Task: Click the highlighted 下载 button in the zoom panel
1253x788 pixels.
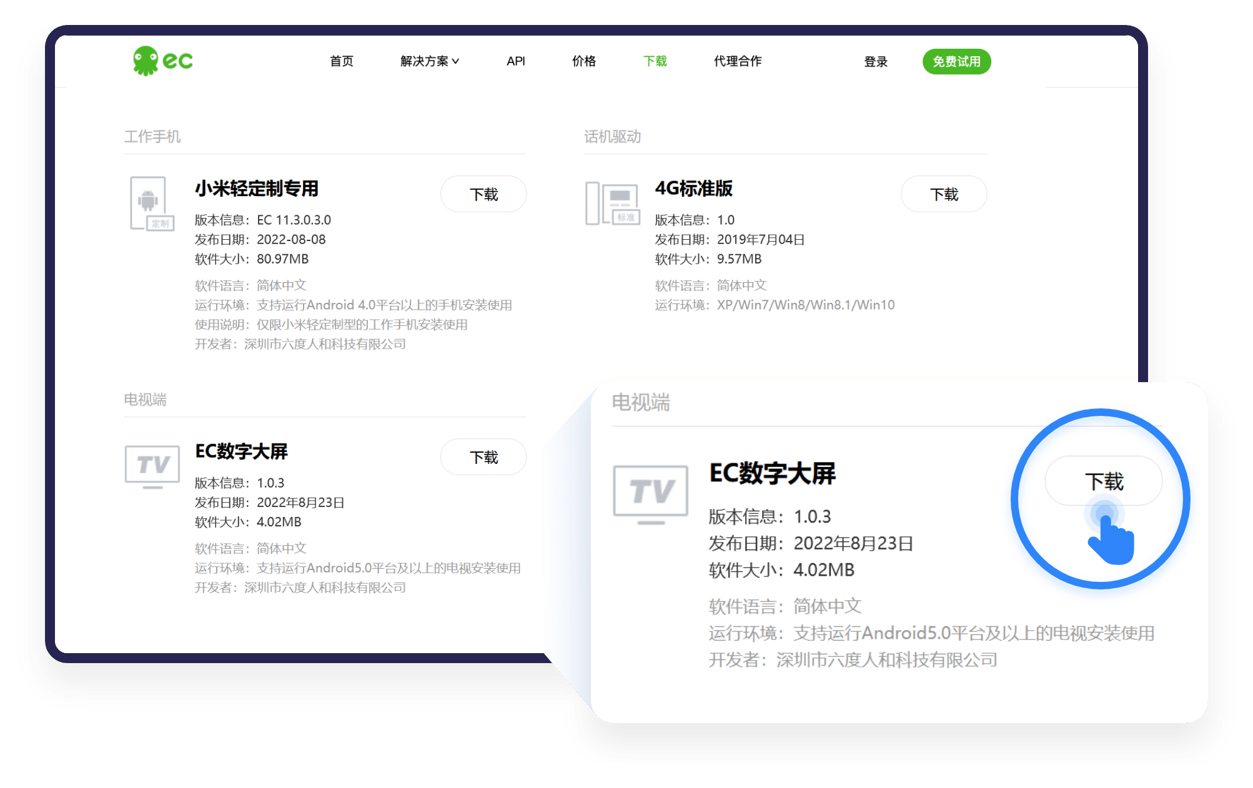Action: tap(1104, 481)
